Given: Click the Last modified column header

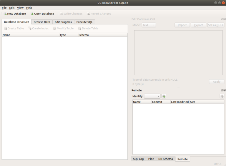Looking at the screenshot, I should 180,102.
